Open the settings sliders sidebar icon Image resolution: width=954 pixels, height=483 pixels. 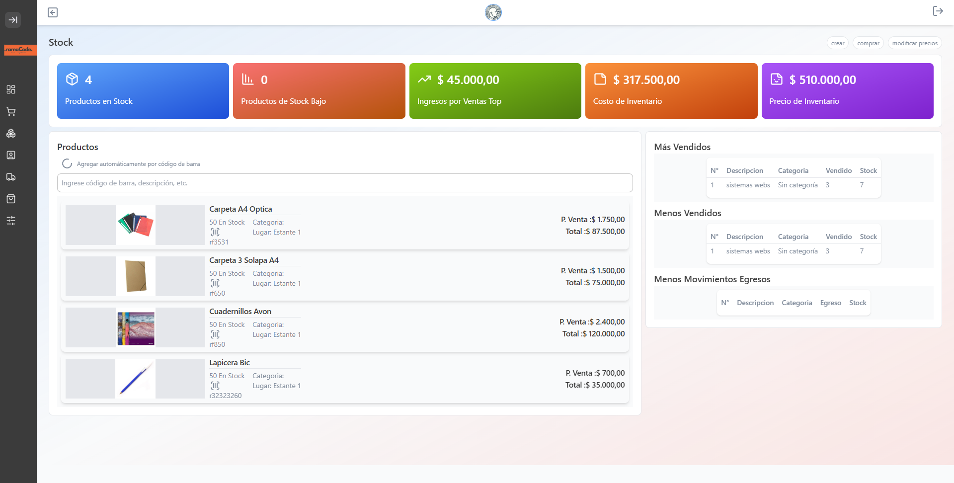click(11, 221)
